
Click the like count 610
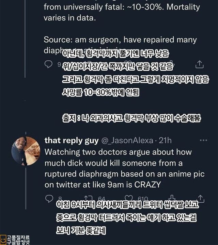tap(143, 199)
